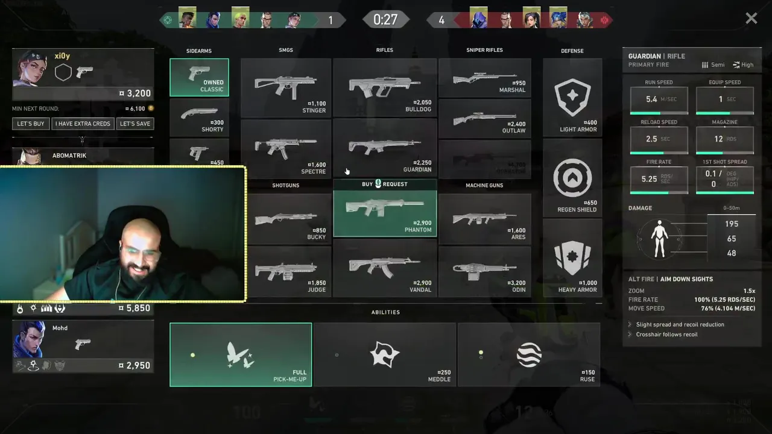Buy the Meddle ability

click(385, 354)
